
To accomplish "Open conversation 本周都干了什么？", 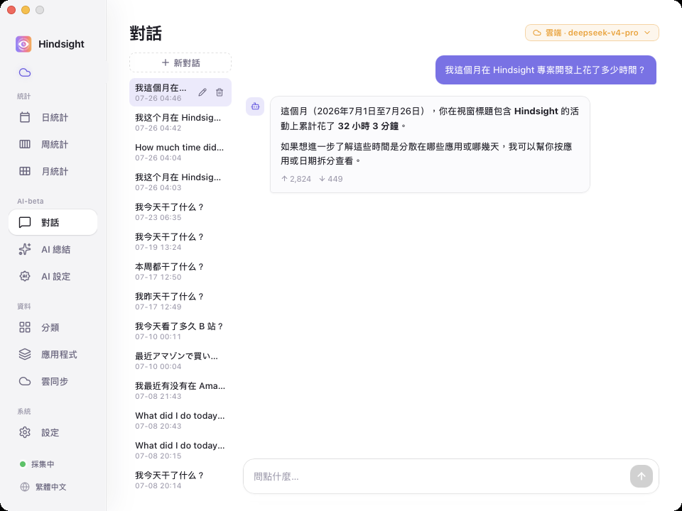I will pyautogui.click(x=180, y=271).
